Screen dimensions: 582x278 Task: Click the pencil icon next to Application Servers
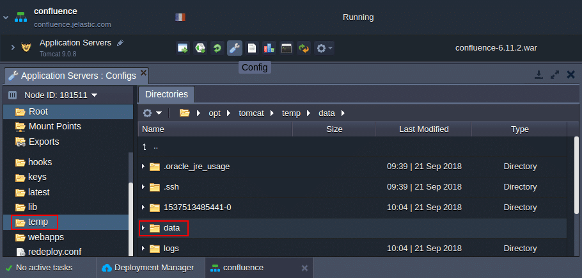120,43
